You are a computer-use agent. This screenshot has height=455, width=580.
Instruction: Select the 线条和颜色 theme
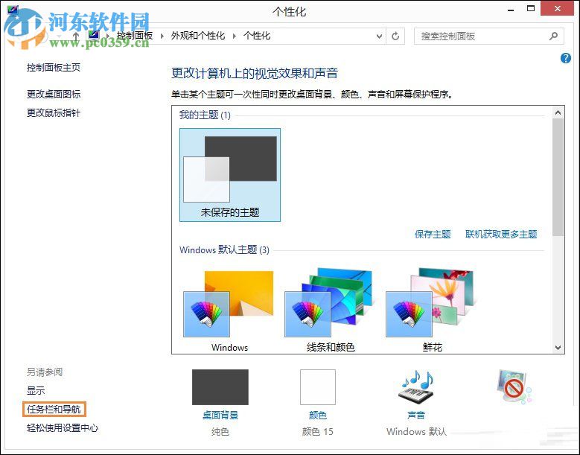331,311
